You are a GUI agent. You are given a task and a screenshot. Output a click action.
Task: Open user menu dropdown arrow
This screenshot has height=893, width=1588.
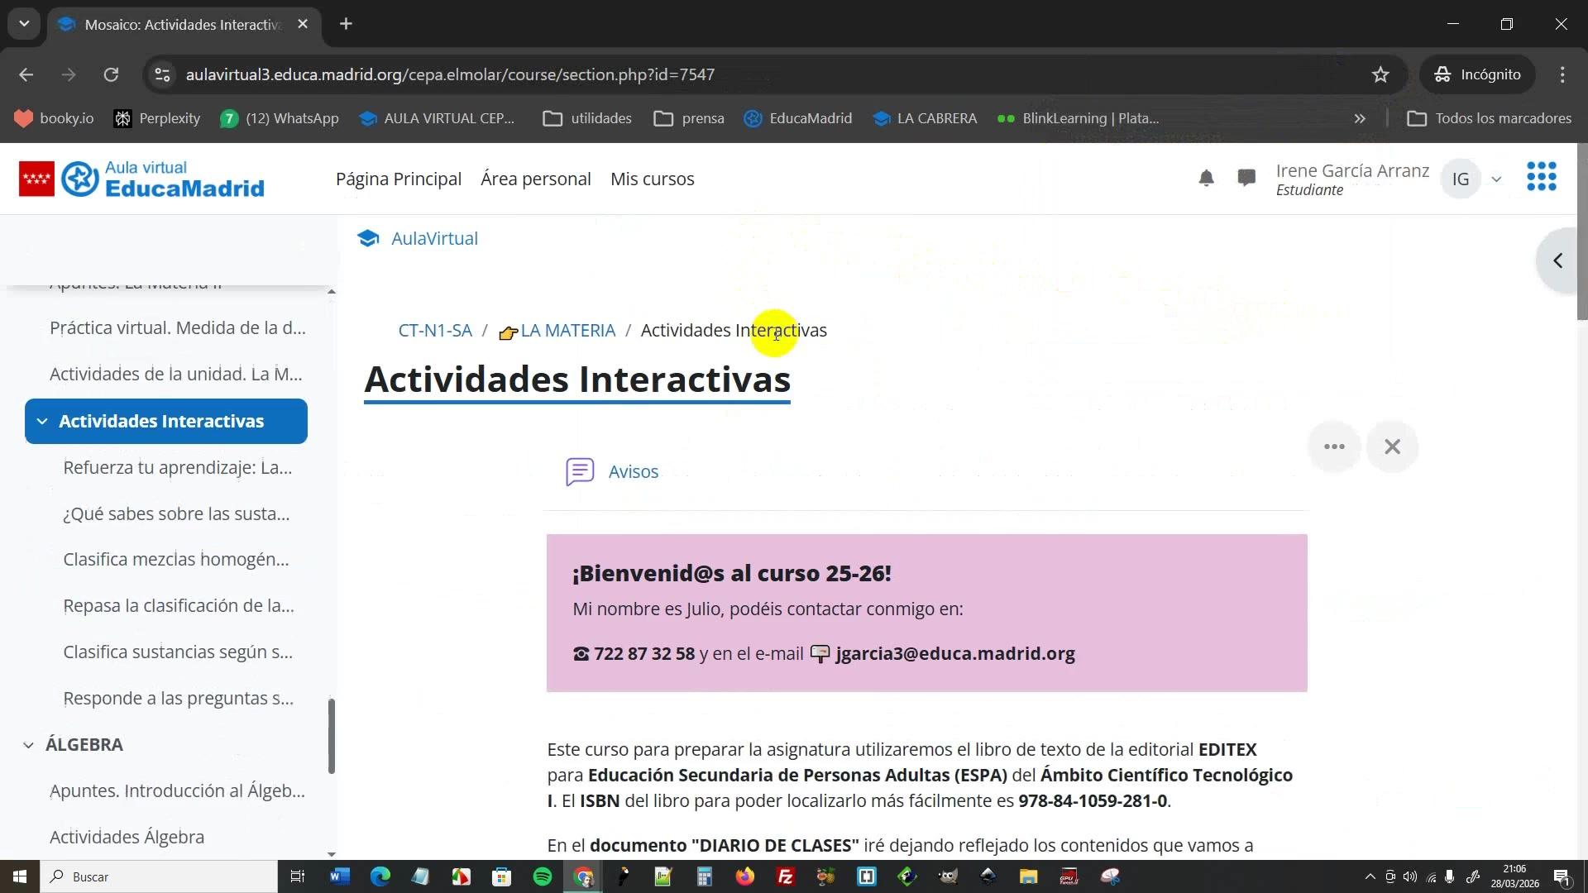(x=1496, y=179)
